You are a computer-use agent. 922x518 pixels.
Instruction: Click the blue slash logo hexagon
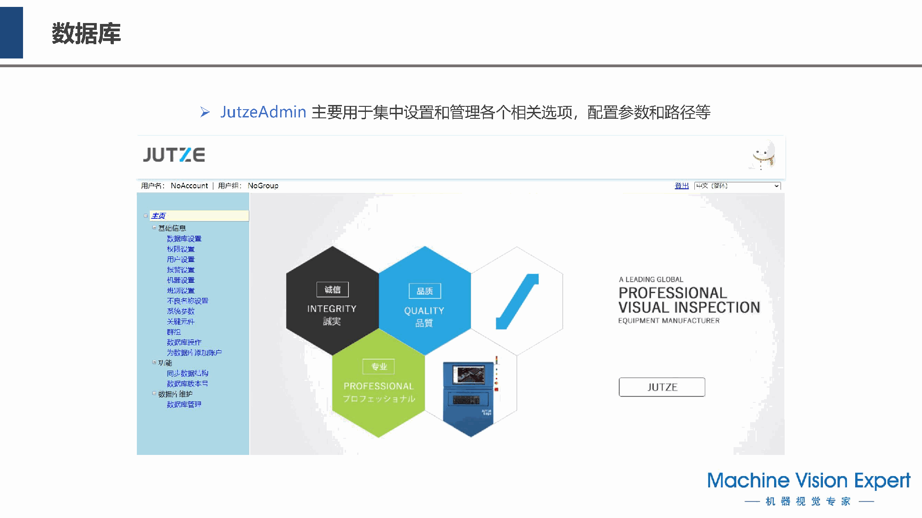[517, 301]
